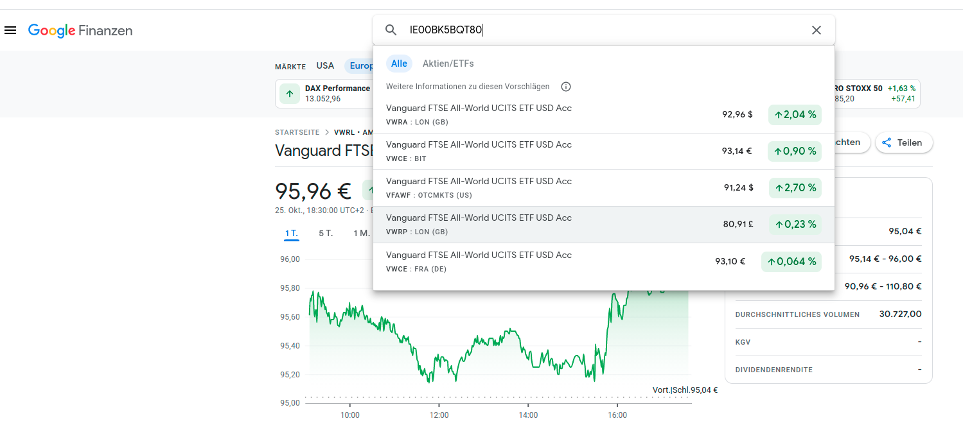Screen dimensions: 963x421
Task: Open info icon next to Vorschlägen
Action: tap(566, 87)
